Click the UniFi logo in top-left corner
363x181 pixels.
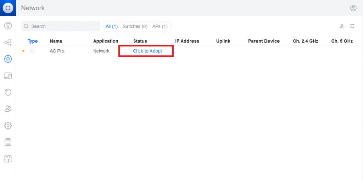coord(8,8)
